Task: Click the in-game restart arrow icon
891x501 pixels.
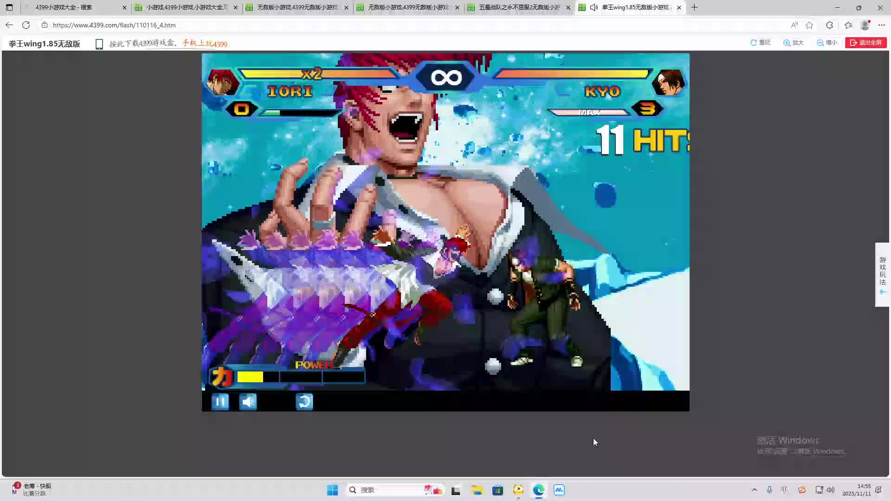Action: pyautogui.click(x=304, y=402)
